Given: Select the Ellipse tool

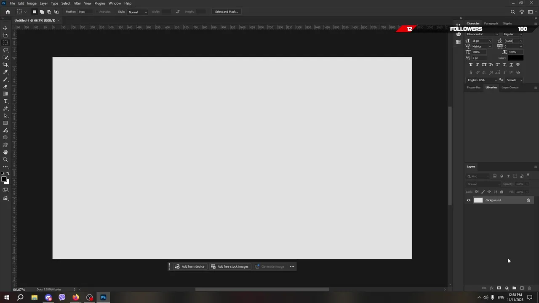Looking at the screenshot, I should tap(5, 138).
